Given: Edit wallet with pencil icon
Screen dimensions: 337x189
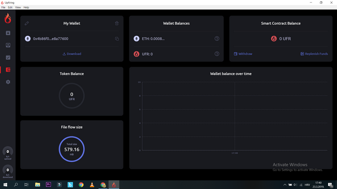Looking at the screenshot, I should [27, 23].
